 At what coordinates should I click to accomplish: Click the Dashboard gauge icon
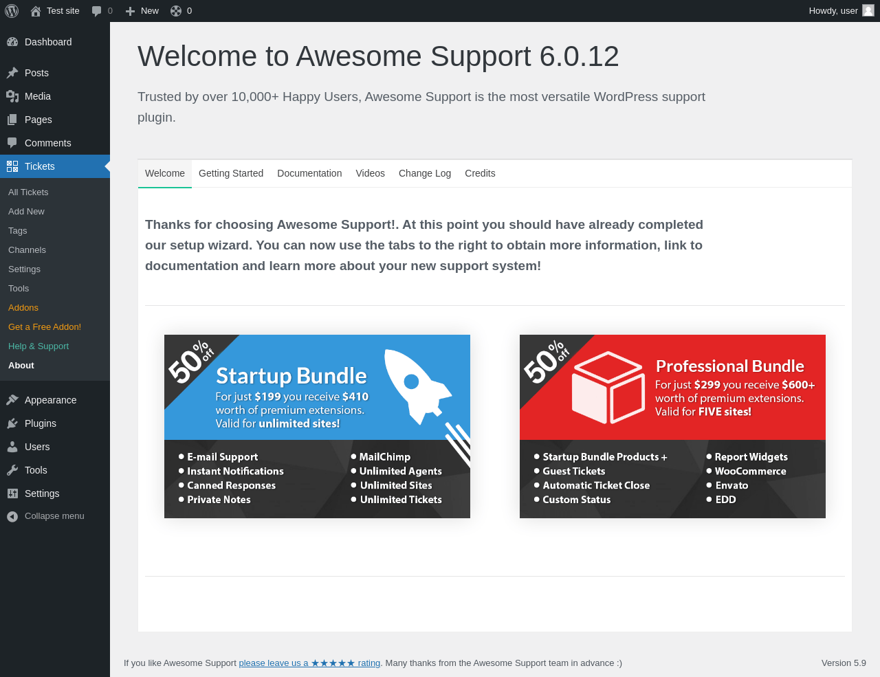point(12,42)
